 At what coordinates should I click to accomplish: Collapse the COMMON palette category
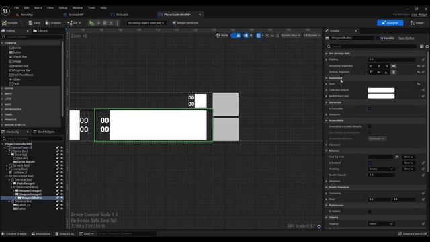tap(2, 43)
